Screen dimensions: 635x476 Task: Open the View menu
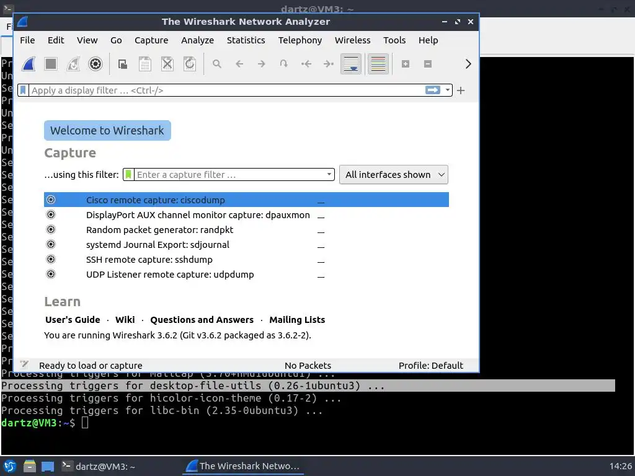tap(87, 40)
